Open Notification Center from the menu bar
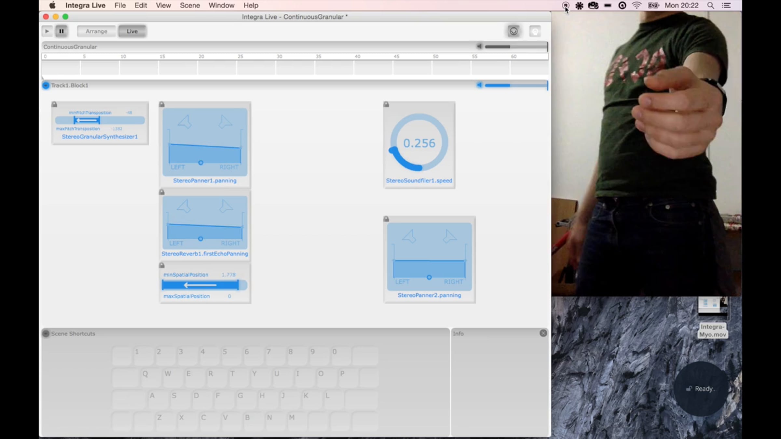The width and height of the screenshot is (781, 439). point(726,6)
